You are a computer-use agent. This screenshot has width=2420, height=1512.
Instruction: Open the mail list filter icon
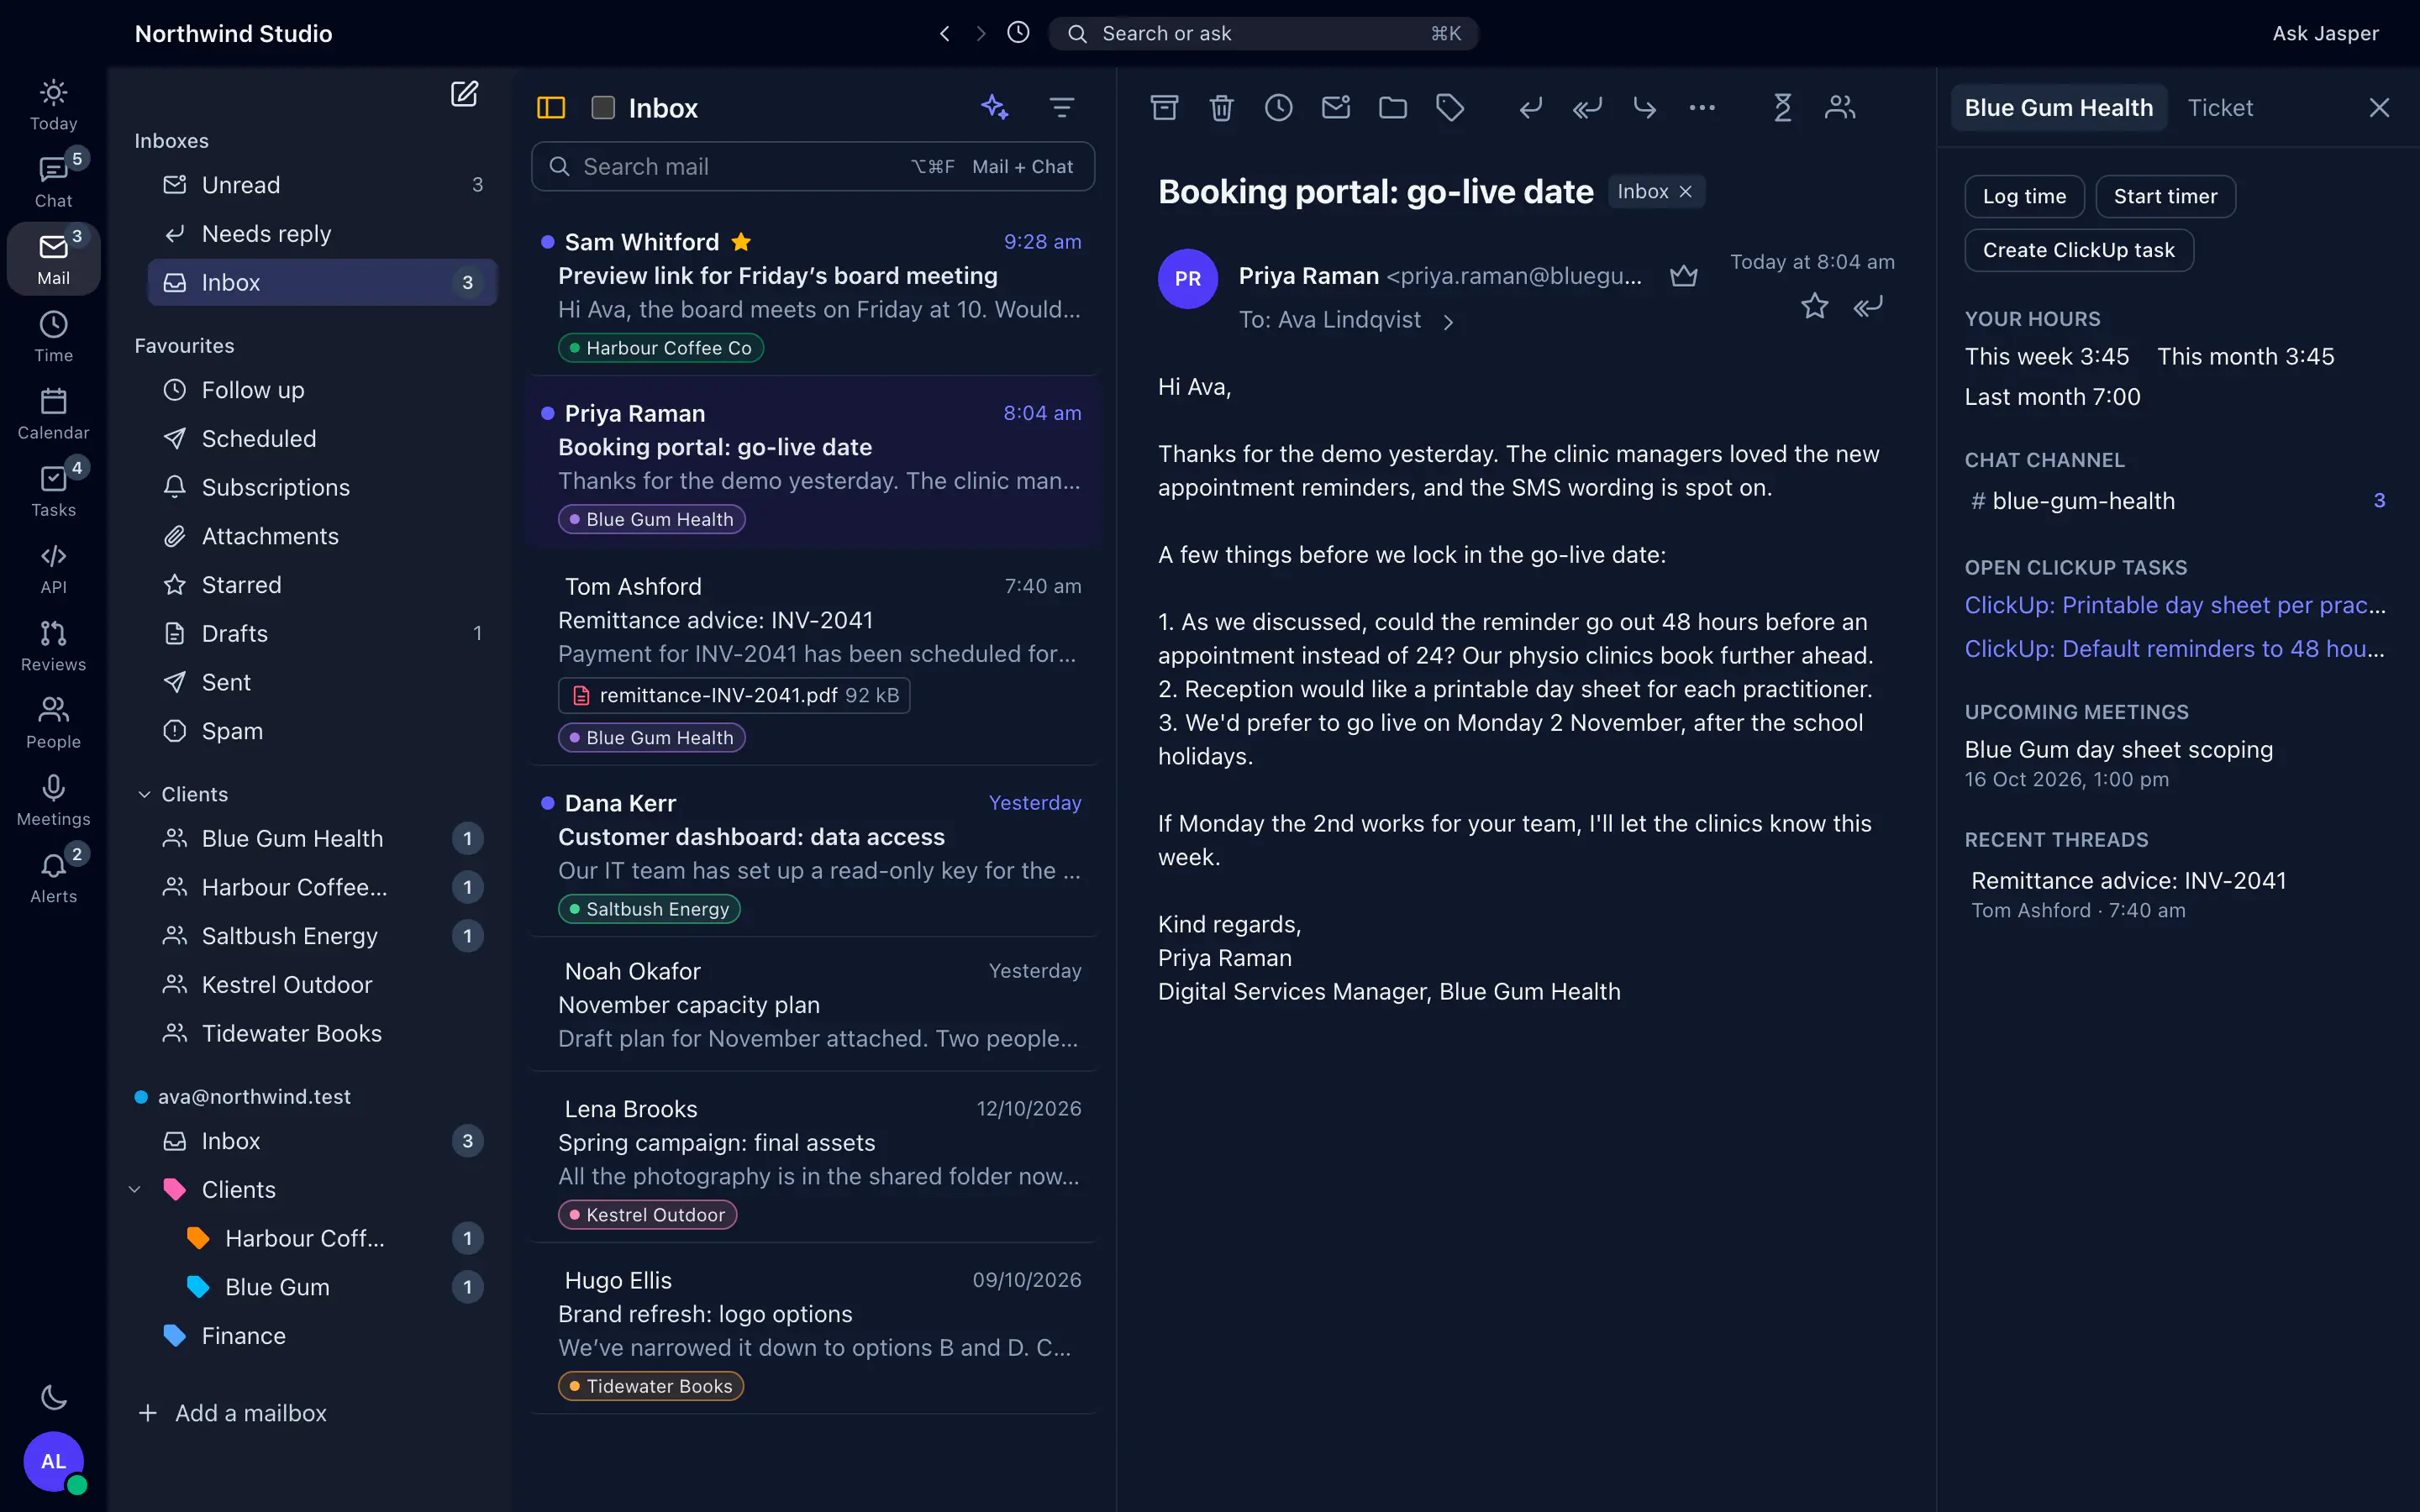click(x=1061, y=107)
